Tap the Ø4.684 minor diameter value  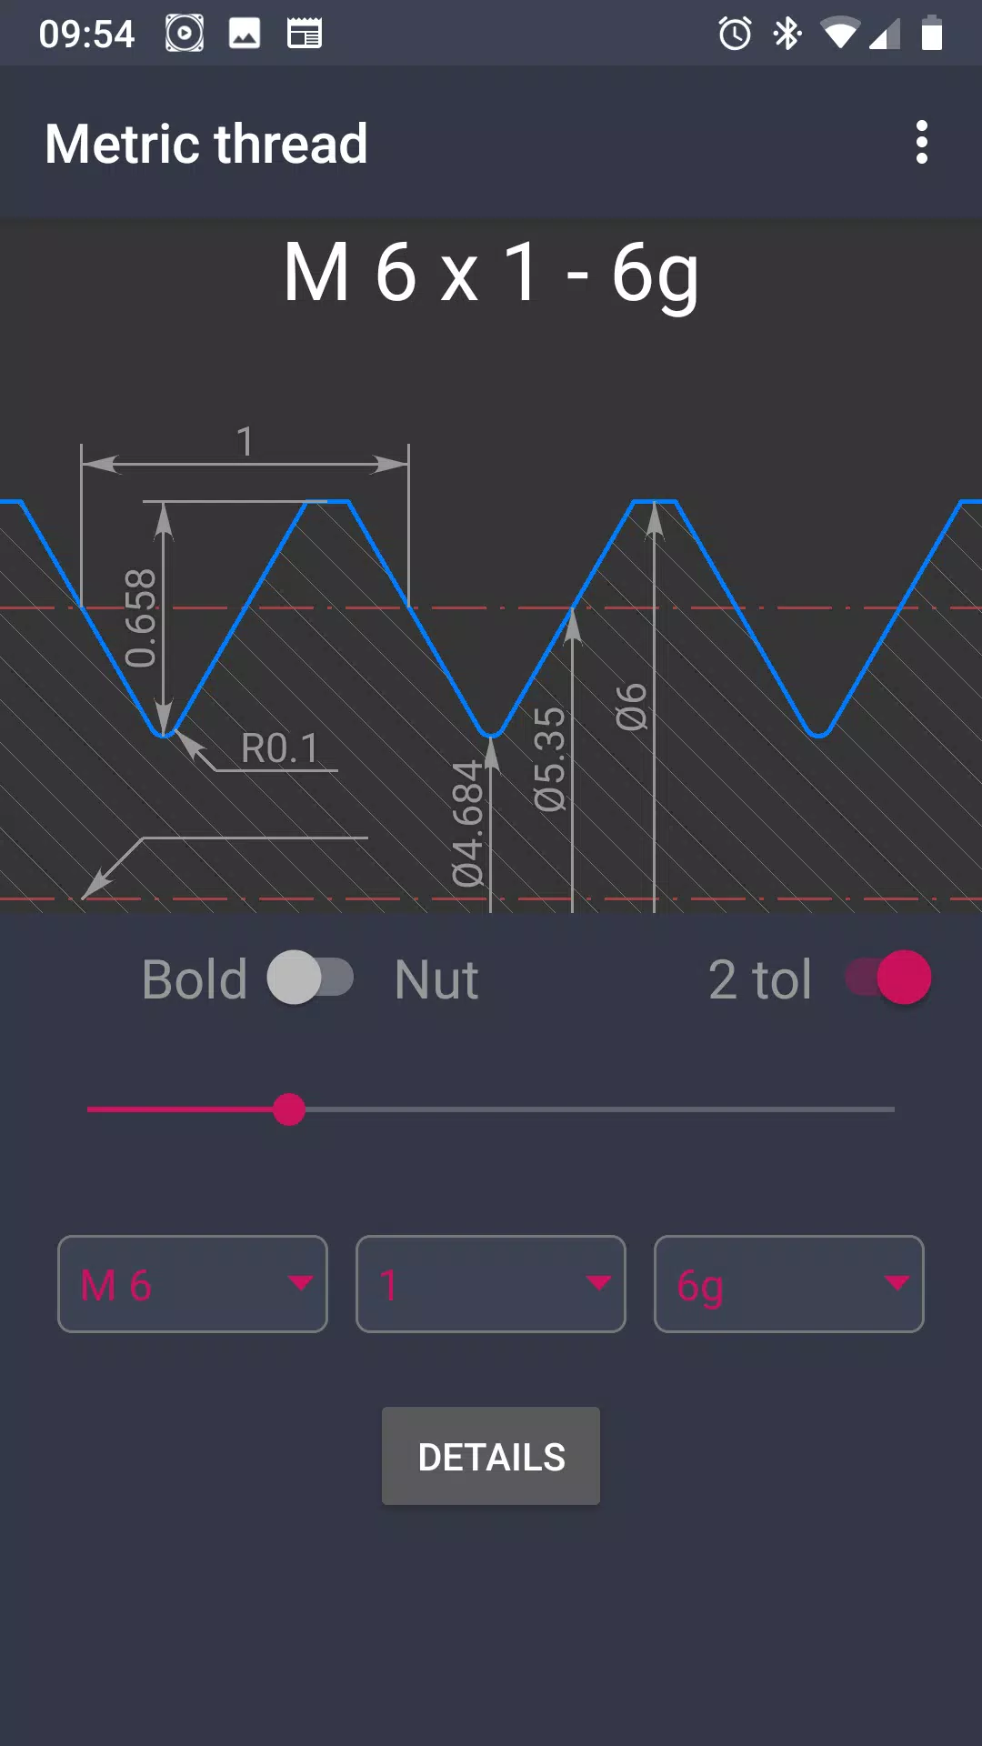(468, 824)
